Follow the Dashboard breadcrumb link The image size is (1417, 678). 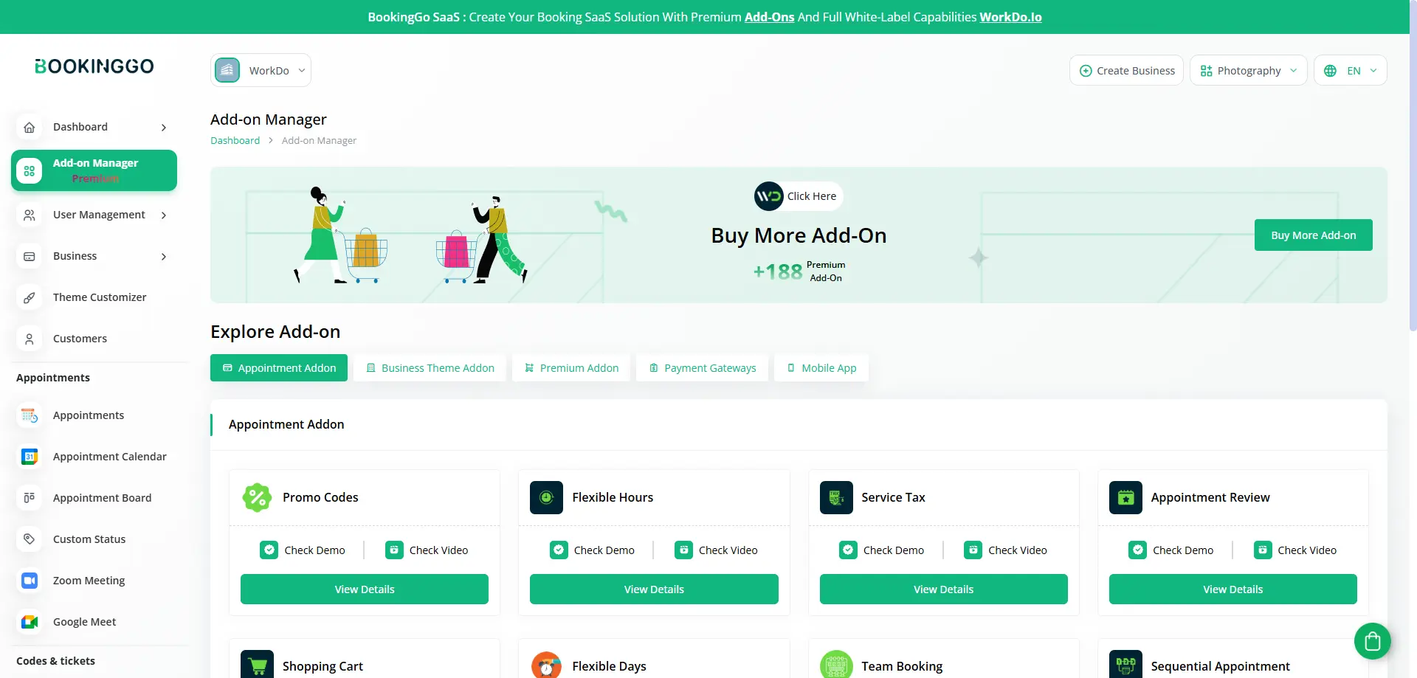tap(235, 140)
